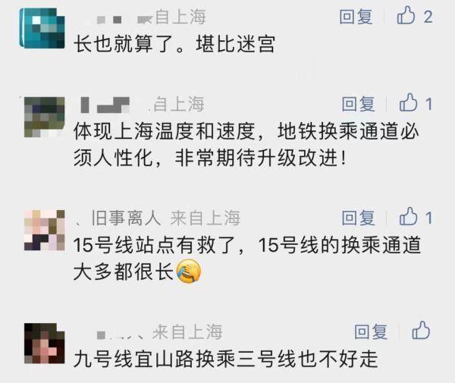Select comment text '长也就算了。堪比迷宫'

tap(174, 44)
